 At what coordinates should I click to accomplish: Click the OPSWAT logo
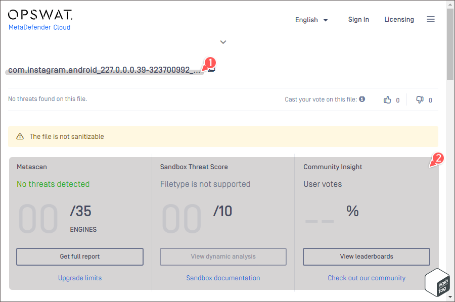pyautogui.click(x=40, y=15)
